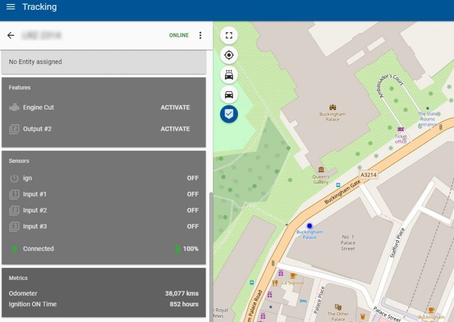This screenshot has width=454, height=322.
Task: Click the green Connected status icon
Action: click(x=14, y=249)
